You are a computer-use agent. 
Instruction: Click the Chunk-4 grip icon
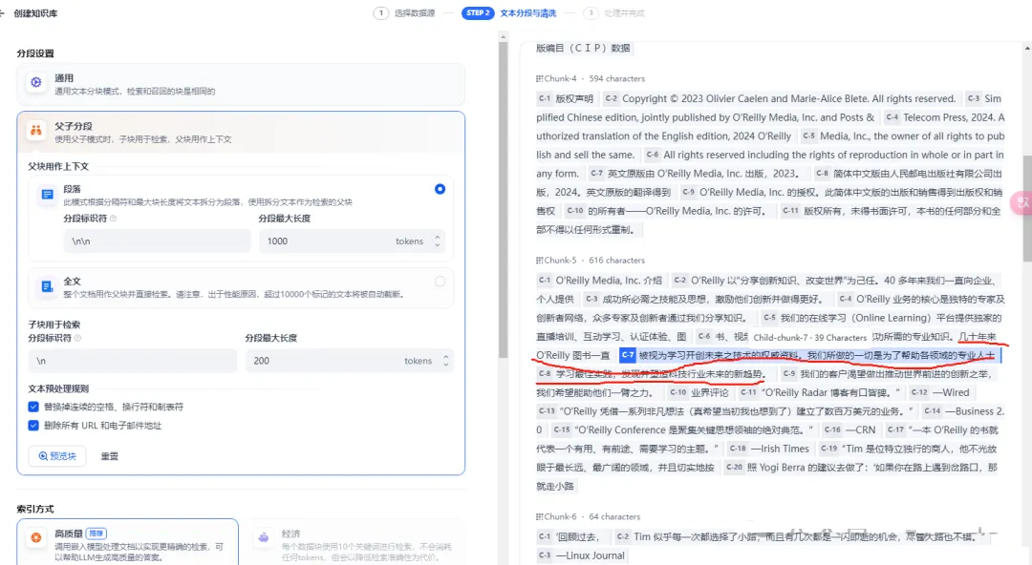(x=539, y=78)
